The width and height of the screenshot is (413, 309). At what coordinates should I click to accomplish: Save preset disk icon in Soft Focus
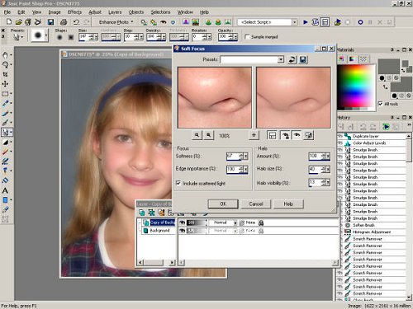pos(303,59)
